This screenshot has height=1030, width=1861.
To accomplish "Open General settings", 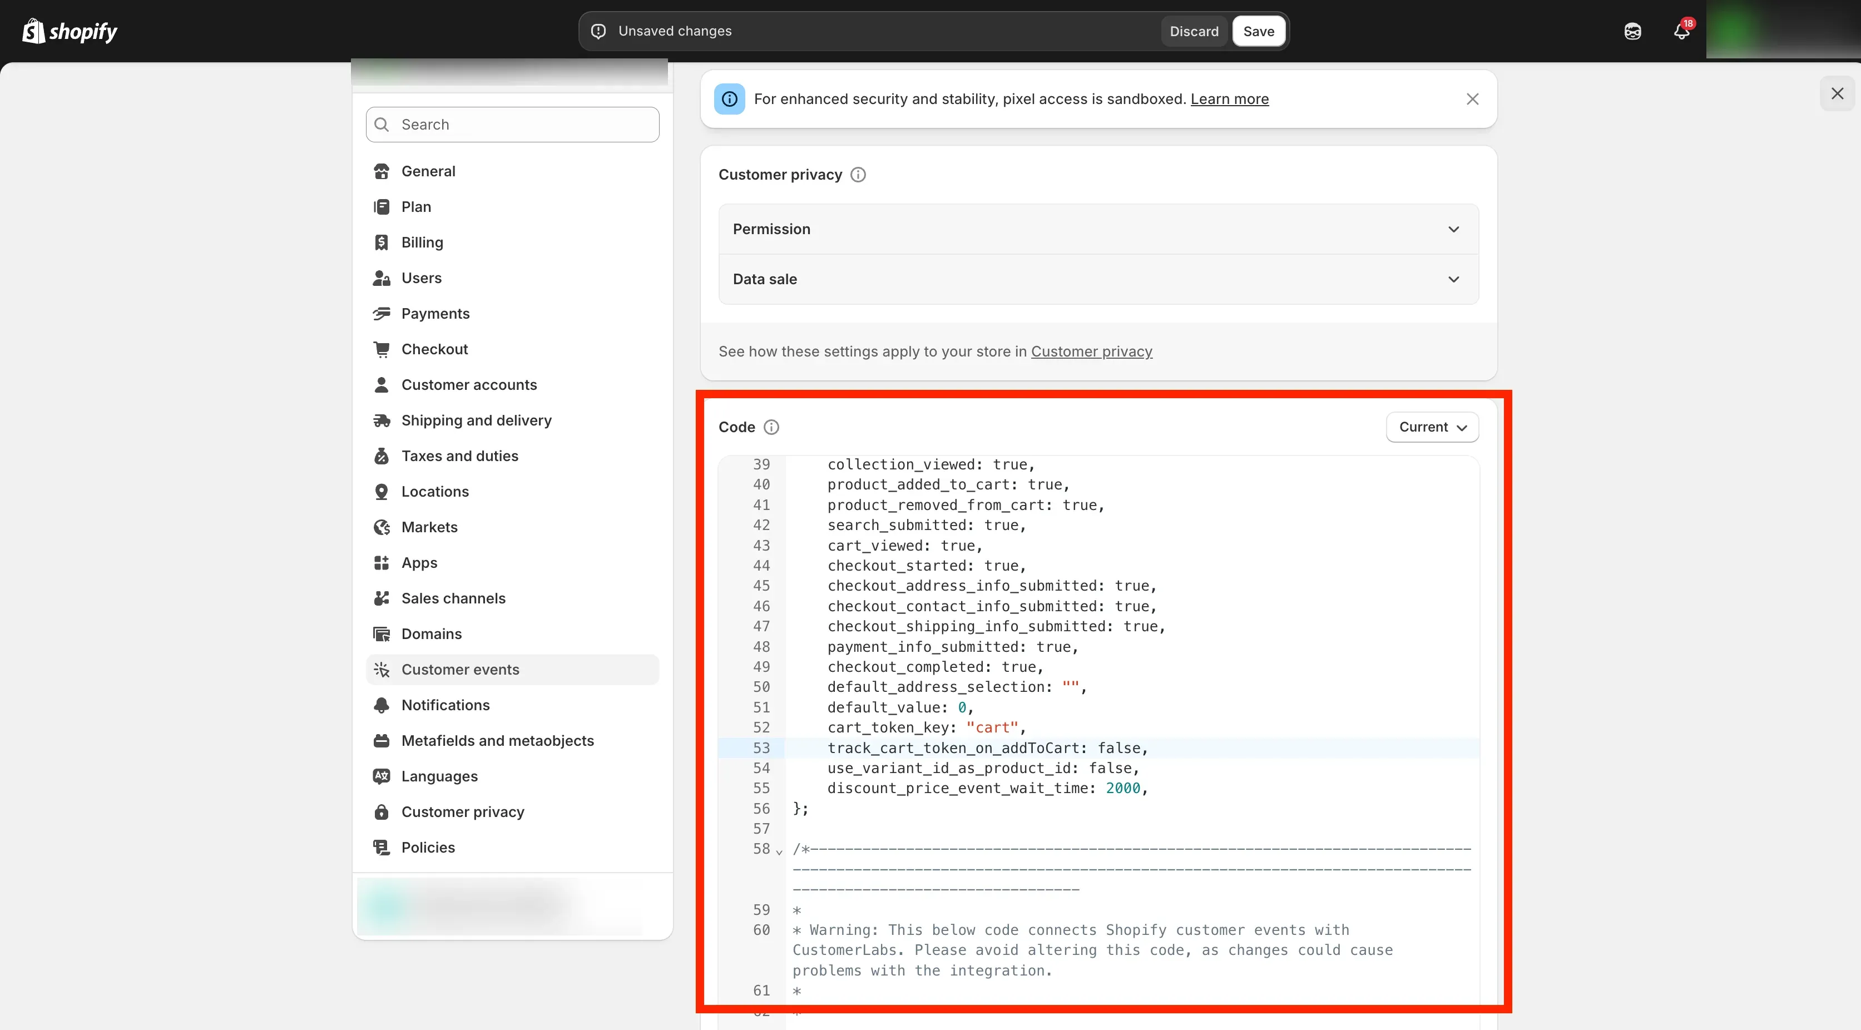I will point(512,171).
